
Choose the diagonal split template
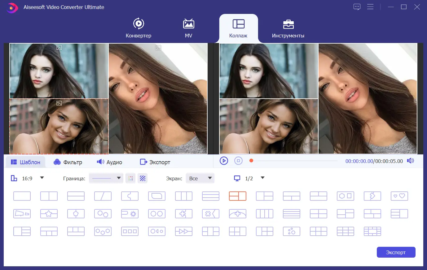(x=103, y=196)
